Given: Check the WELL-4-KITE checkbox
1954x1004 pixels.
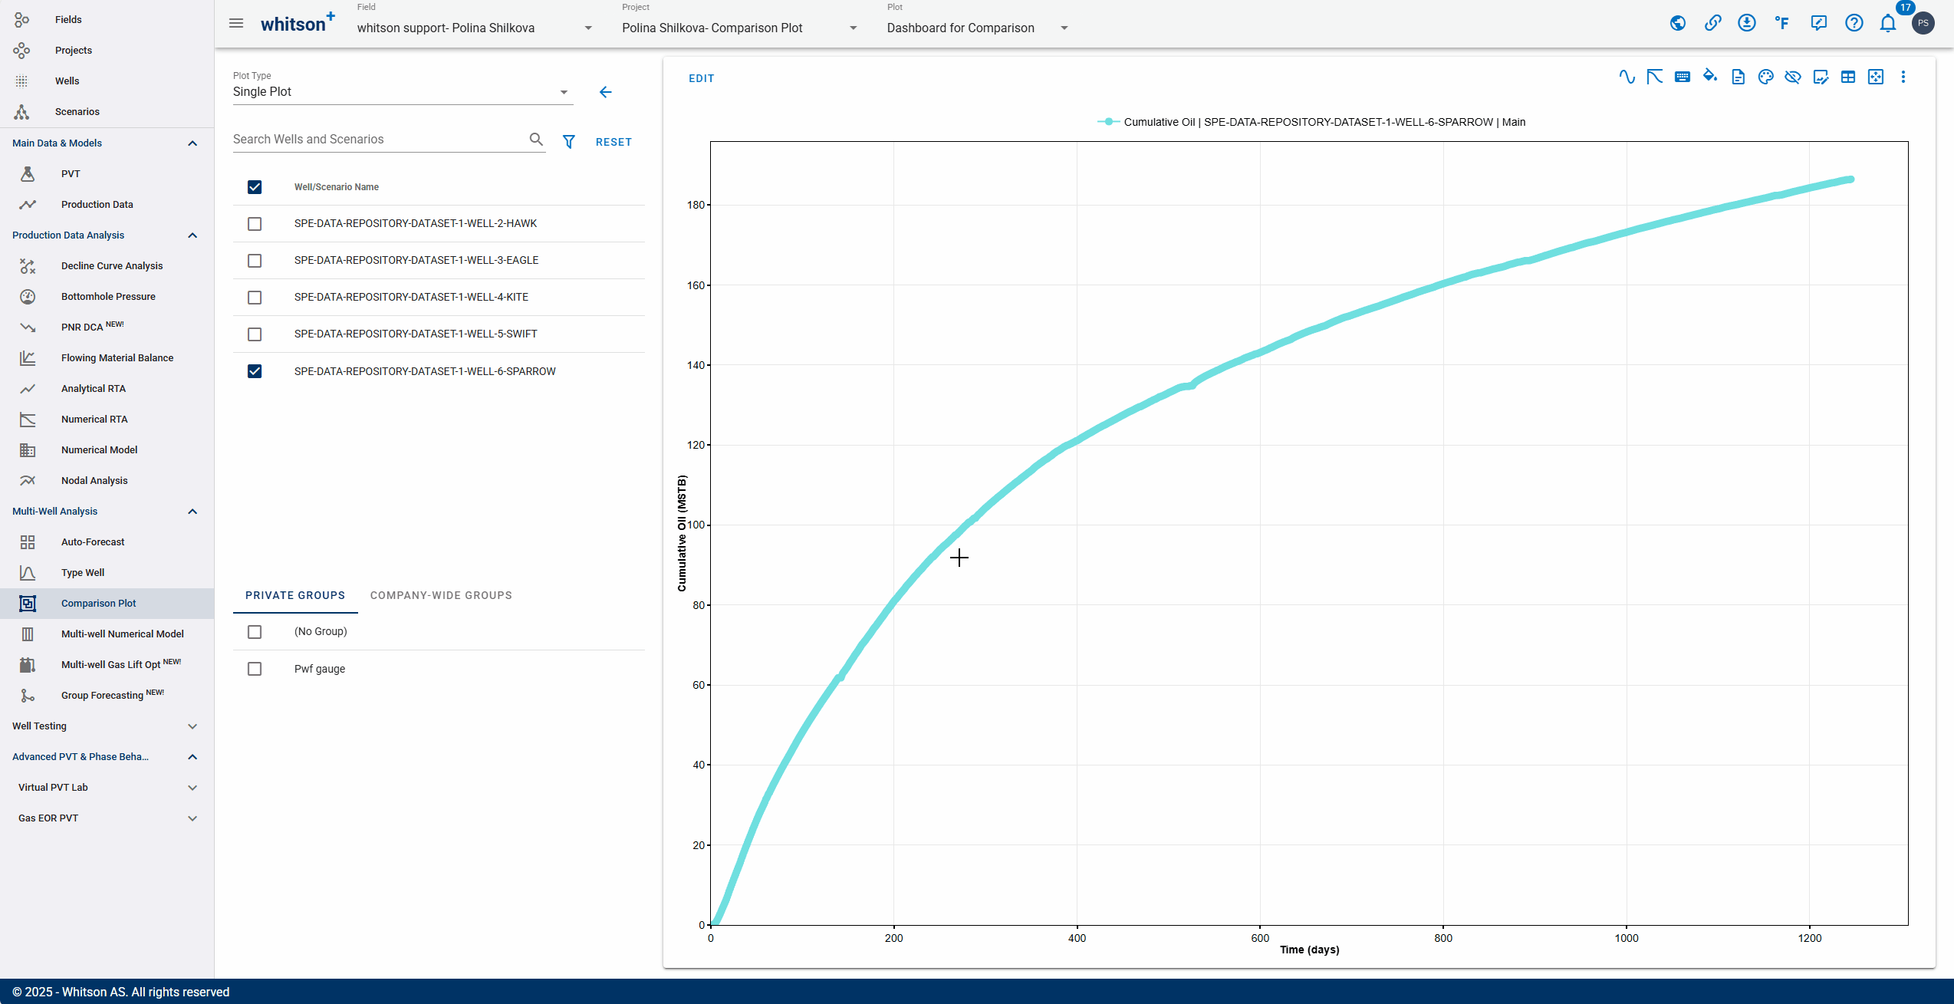Looking at the screenshot, I should tap(255, 298).
